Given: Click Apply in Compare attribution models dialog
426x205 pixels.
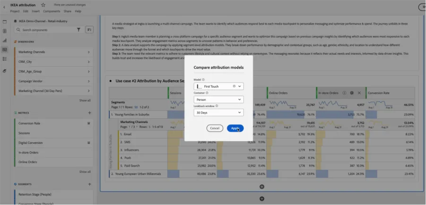Looking at the screenshot, I should (x=235, y=128).
